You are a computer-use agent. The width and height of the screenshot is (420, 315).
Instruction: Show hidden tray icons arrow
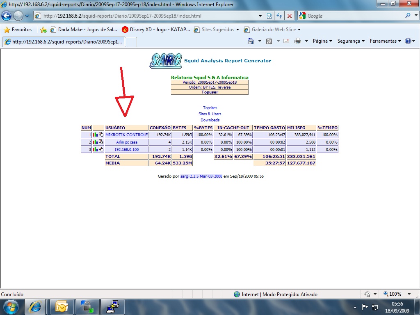(x=355, y=307)
